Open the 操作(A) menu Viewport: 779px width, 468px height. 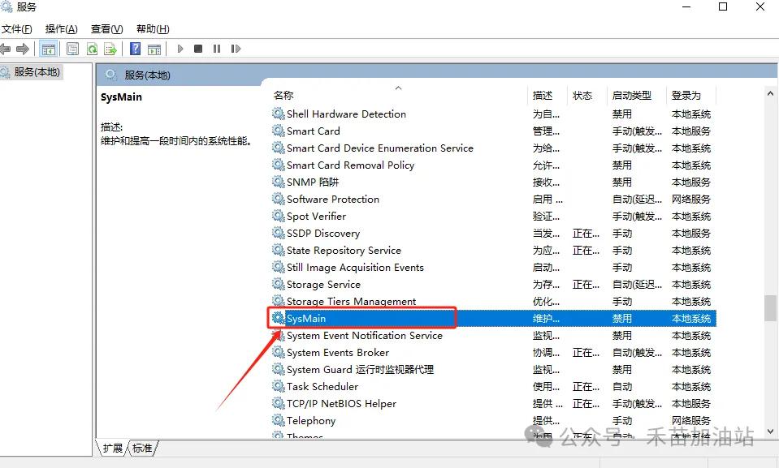pyautogui.click(x=62, y=29)
